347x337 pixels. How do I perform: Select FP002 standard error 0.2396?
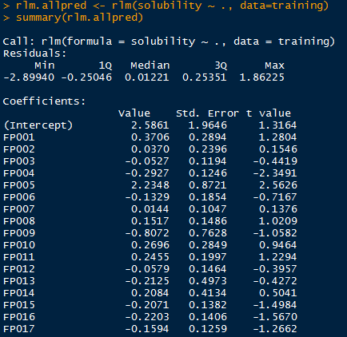click(208, 149)
